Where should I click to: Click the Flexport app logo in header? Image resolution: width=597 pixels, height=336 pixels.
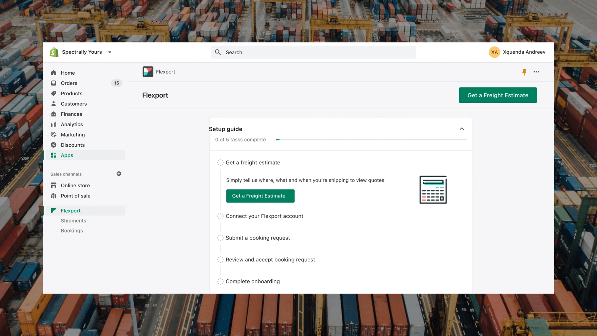148,72
